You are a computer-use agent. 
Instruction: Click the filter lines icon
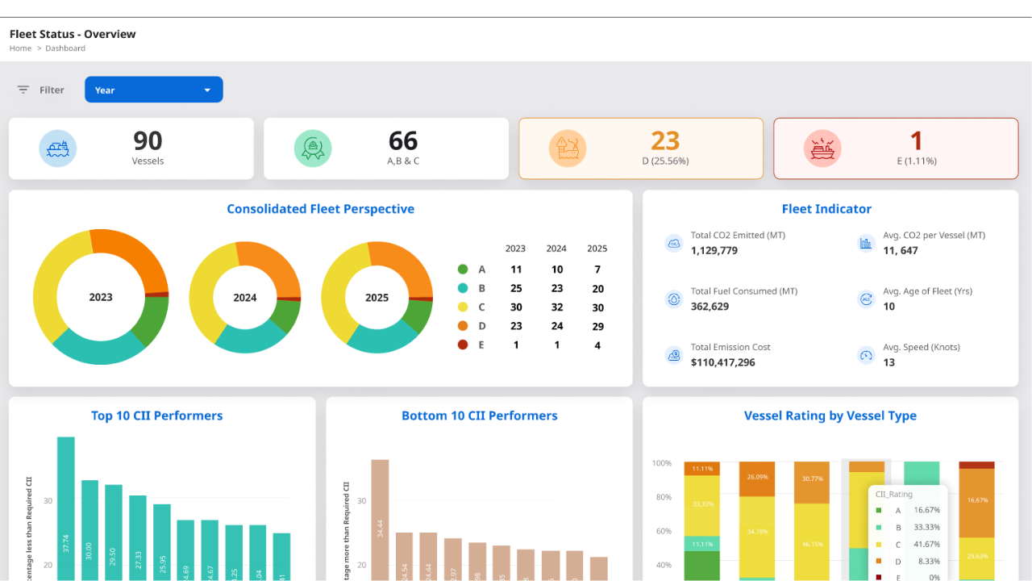click(x=23, y=90)
